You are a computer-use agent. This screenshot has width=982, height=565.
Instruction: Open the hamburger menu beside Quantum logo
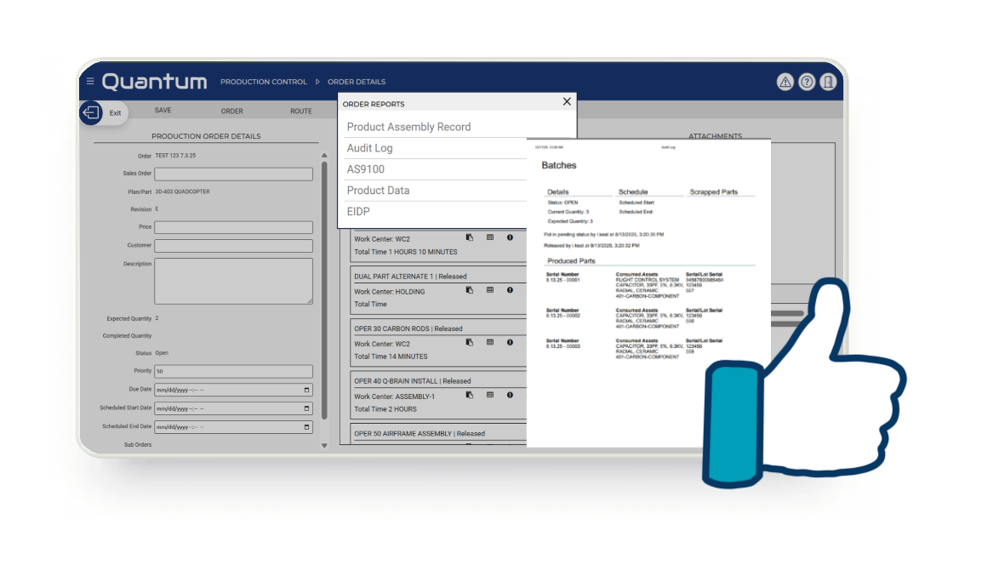(90, 82)
